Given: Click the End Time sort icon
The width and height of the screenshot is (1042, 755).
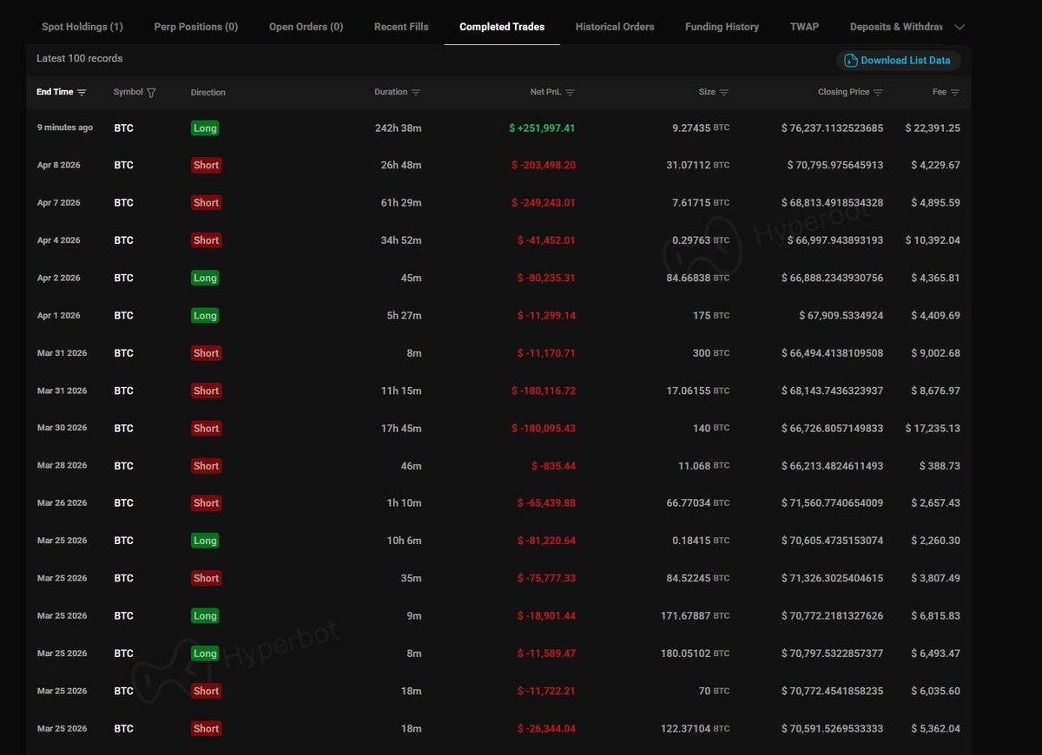Looking at the screenshot, I should [x=82, y=92].
